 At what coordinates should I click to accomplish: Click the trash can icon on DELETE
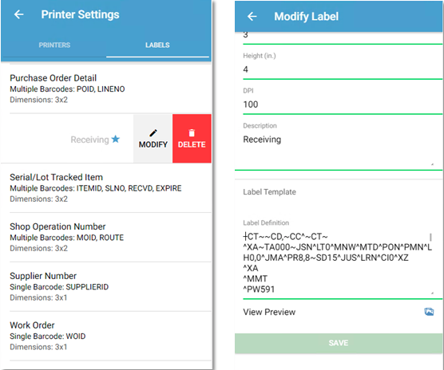(x=192, y=133)
